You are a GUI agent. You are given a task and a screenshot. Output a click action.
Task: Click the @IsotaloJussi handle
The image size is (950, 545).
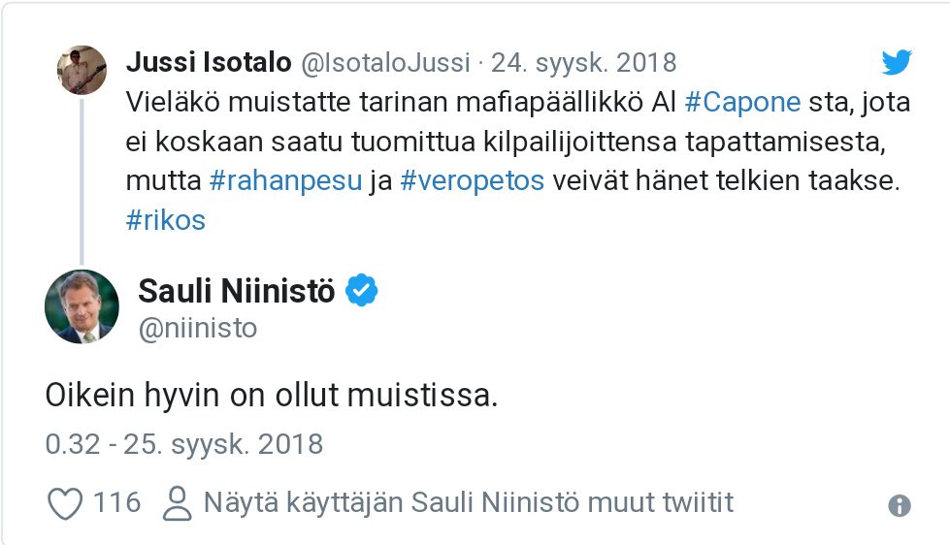tap(385, 63)
